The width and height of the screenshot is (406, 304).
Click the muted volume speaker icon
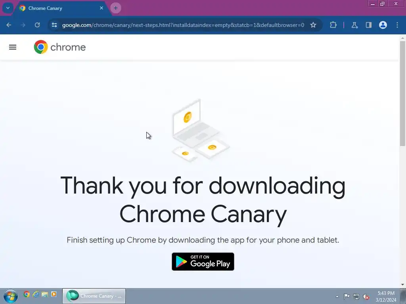click(366, 296)
